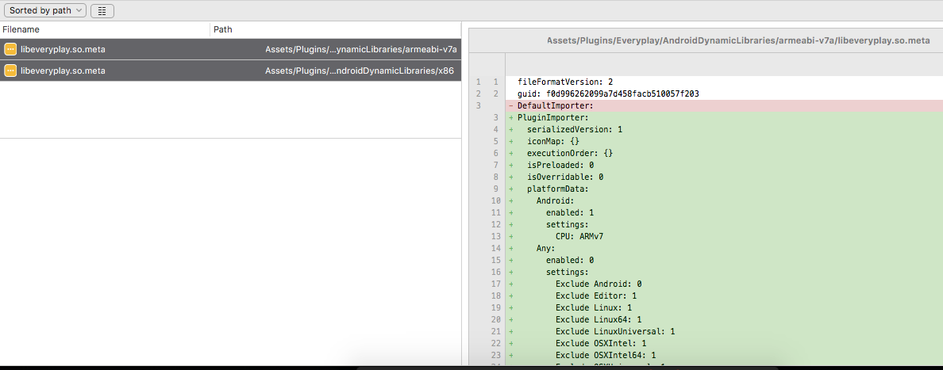Click modified-status icon of x86 file
The height and width of the screenshot is (370, 943).
pos(10,71)
